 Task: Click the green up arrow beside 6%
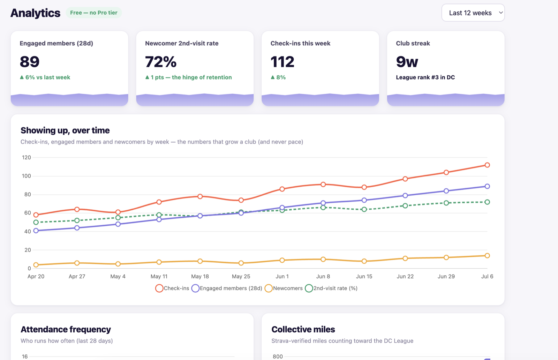click(22, 77)
